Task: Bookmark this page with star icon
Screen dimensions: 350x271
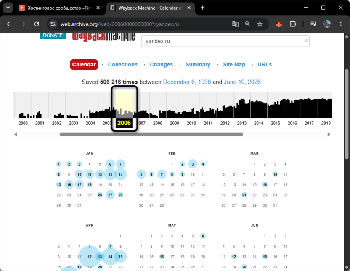Action: (260, 24)
